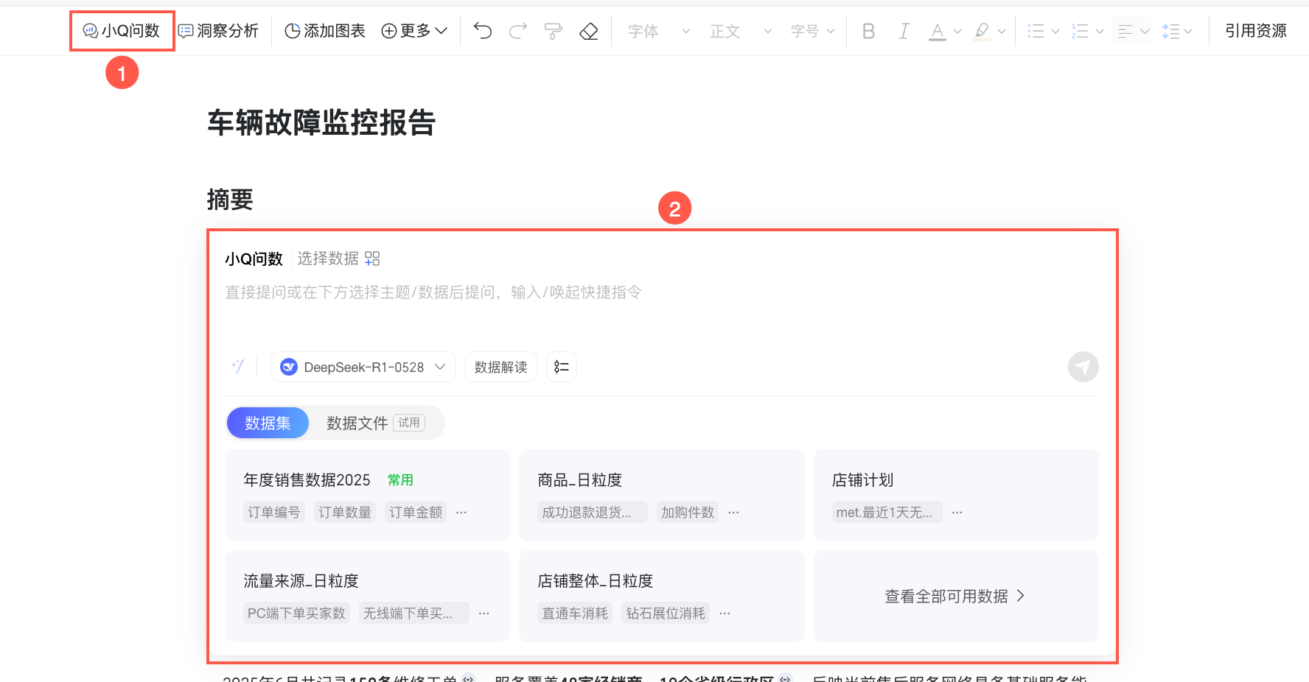The width and height of the screenshot is (1309, 682).
Task: Click the 加购件数 field tag
Action: pos(688,512)
